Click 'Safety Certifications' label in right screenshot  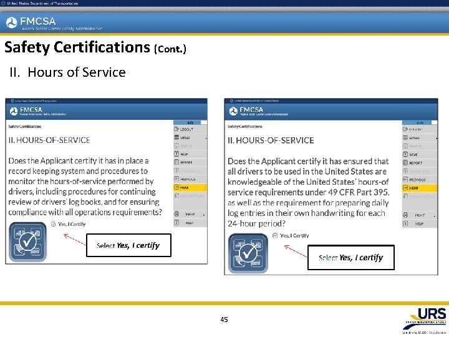click(x=245, y=126)
